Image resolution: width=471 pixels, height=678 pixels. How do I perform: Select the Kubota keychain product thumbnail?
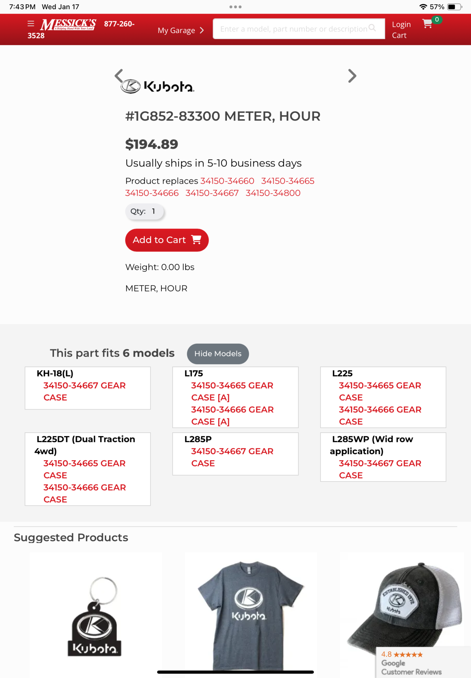click(96, 615)
